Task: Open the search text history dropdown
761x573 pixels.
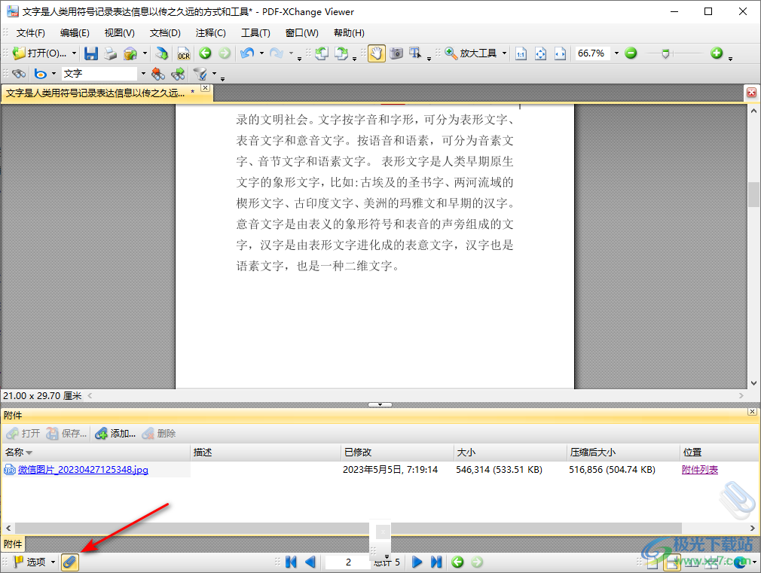Action: click(x=143, y=74)
